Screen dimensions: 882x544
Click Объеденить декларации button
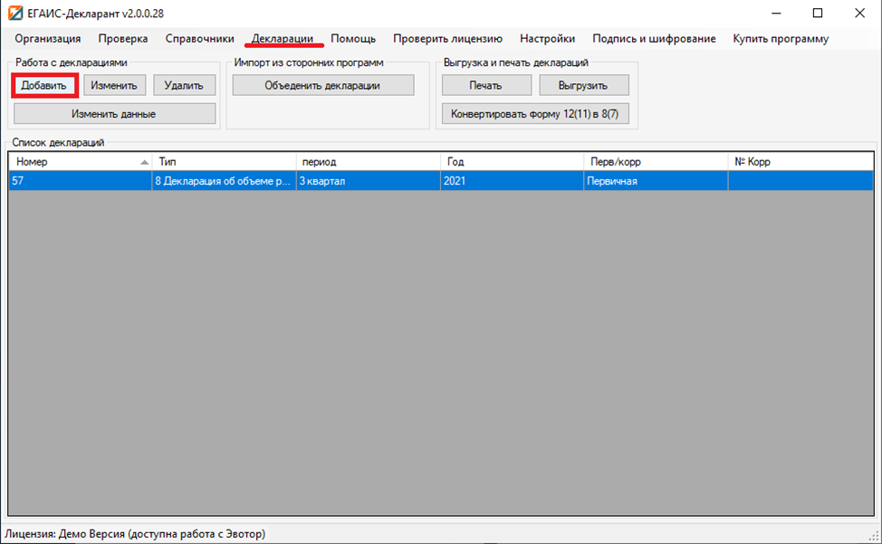point(323,85)
